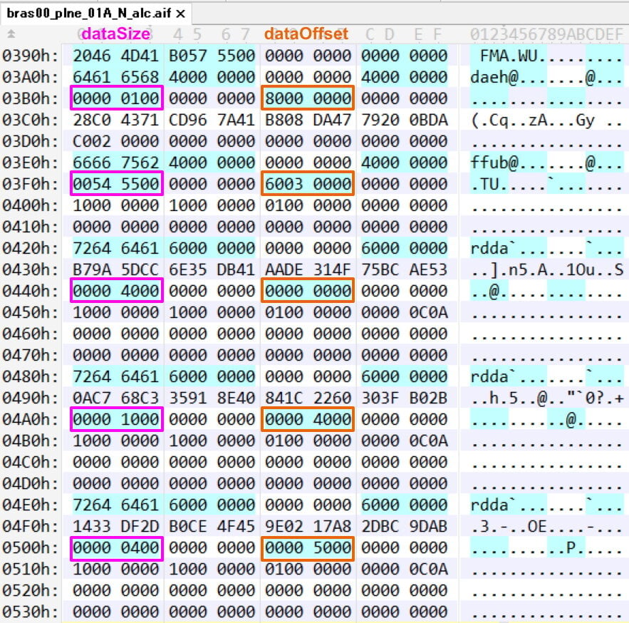Viewport: 629px width, 623px height.
Task: Select address row 0430h
Action: (x=30, y=269)
